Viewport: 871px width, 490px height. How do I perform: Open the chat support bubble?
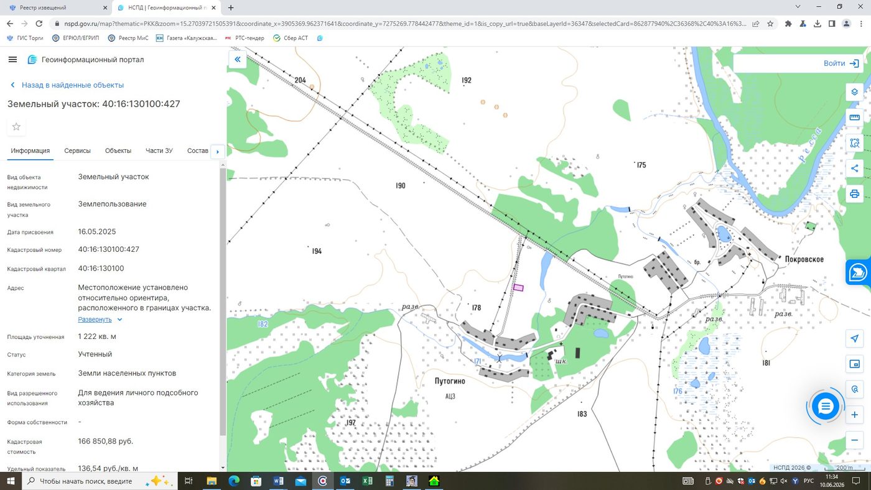coord(826,407)
